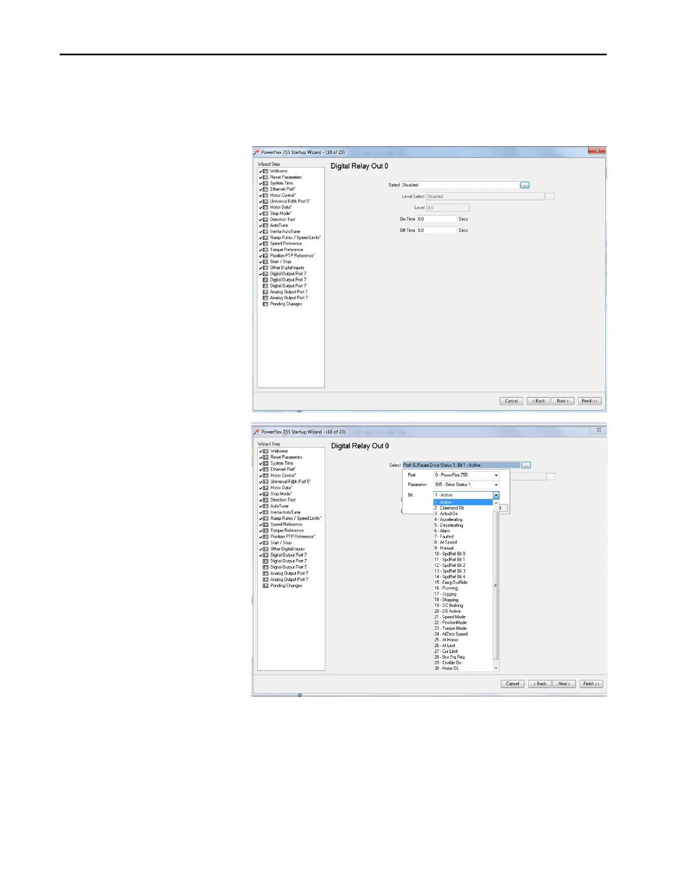677x876 pixels.
Task: Click the System Time step icon in upper wizard
Action: tap(265, 184)
